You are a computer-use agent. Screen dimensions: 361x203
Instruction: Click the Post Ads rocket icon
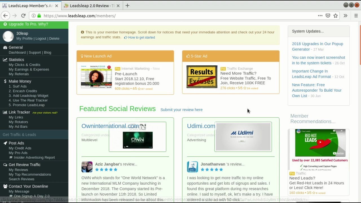point(5,143)
